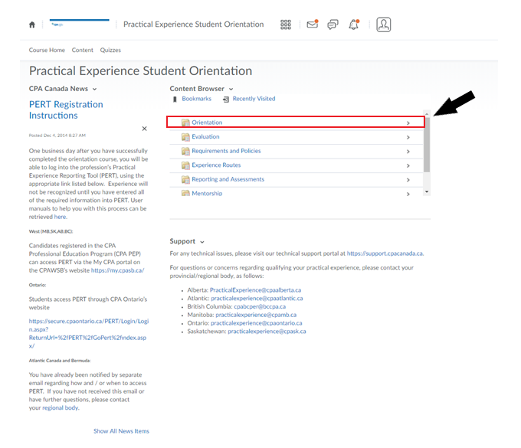521x448 pixels.
Task: Open the Orientation module
Action: [x=207, y=123]
